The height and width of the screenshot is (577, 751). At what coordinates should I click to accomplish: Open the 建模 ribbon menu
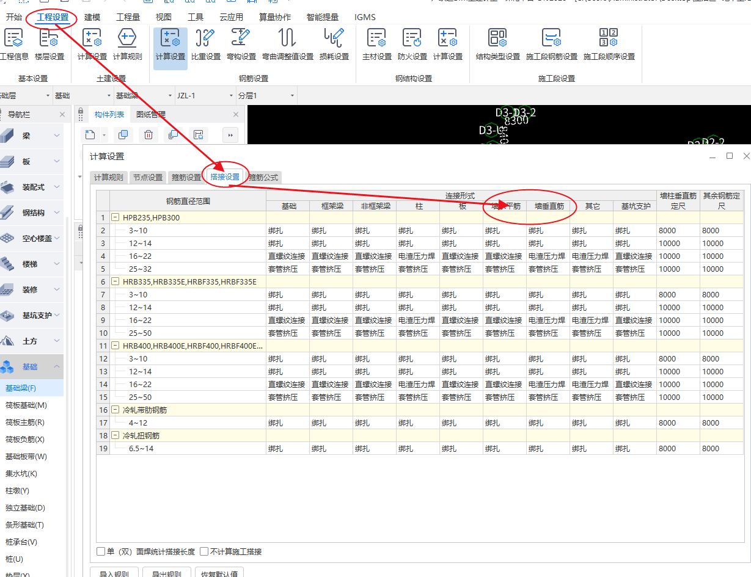tap(92, 17)
